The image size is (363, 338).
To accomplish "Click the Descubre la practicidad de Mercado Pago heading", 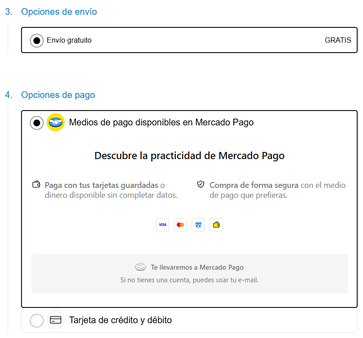I will [189, 156].
